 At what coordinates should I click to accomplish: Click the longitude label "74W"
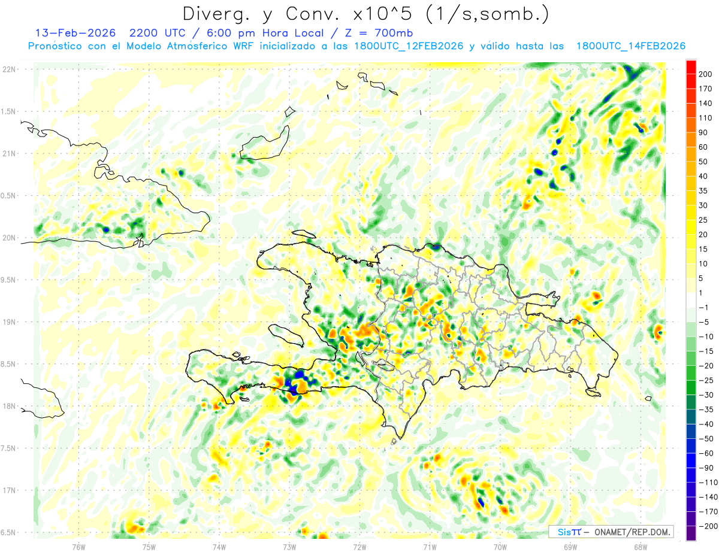tap(219, 547)
